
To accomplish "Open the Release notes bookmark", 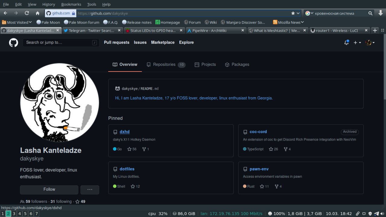I will (137, 22).
